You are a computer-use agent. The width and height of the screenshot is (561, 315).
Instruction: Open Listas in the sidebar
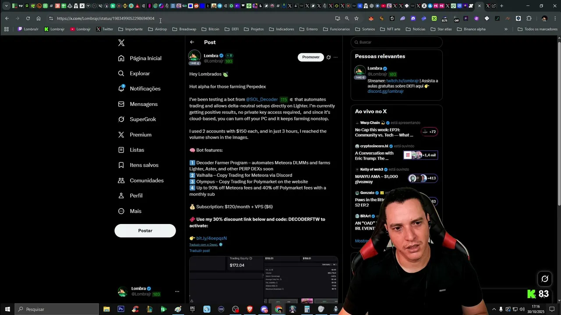pyautogui.click(x=131, y=150)
